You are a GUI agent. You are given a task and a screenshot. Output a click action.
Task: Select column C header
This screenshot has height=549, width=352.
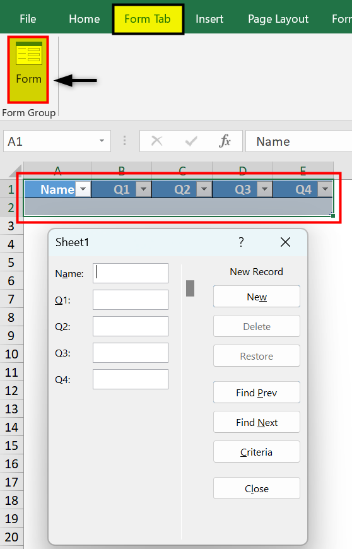point(182,170)
